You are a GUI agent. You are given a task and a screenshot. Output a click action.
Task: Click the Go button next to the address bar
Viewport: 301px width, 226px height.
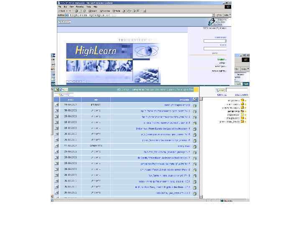click(x=219, y=15)
